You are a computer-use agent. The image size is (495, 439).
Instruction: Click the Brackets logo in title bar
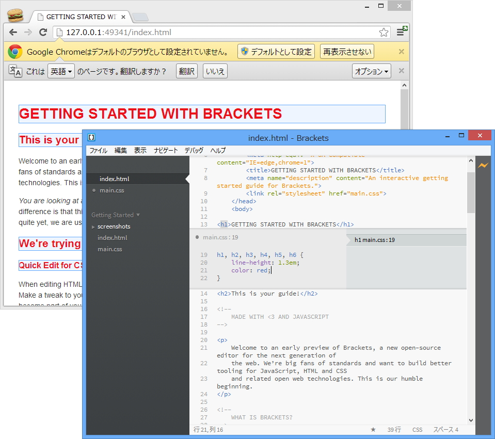coord(91,137)
